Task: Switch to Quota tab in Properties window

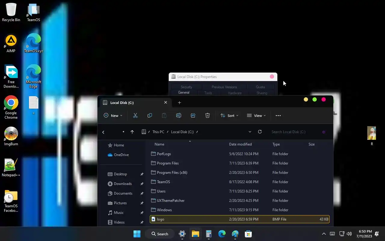Action: pyautogui.click(x=260, y=87)
